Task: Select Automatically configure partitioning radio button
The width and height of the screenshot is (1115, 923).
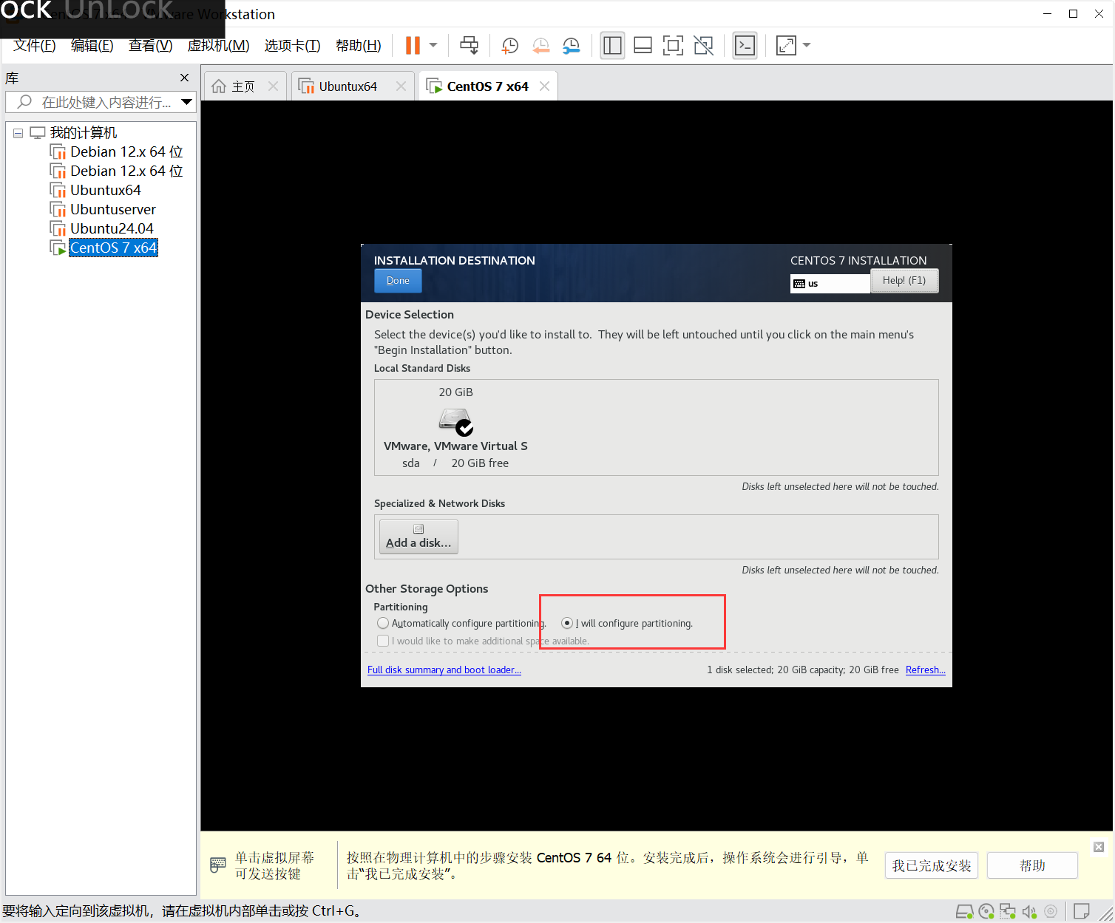Action: click(x=383, y=623)
